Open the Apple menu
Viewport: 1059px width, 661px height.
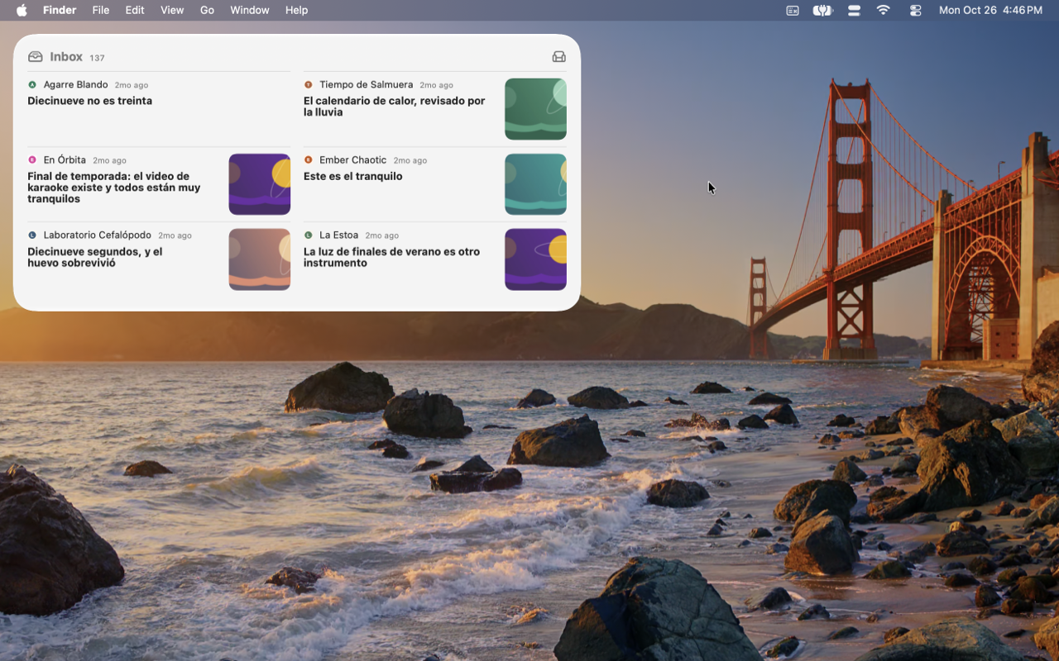(22, 10)
